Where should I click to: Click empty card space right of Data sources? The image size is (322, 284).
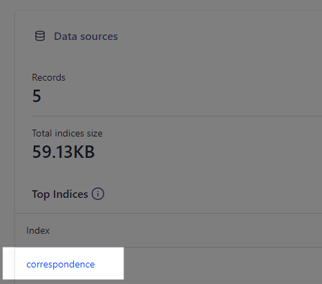pyautogui.click(x=219, y=37)
